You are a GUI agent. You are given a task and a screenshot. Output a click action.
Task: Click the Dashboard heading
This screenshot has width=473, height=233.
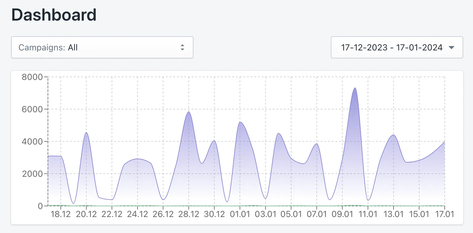point(54,15)
